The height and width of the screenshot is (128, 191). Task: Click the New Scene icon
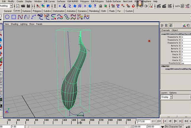tap(18, 6)
